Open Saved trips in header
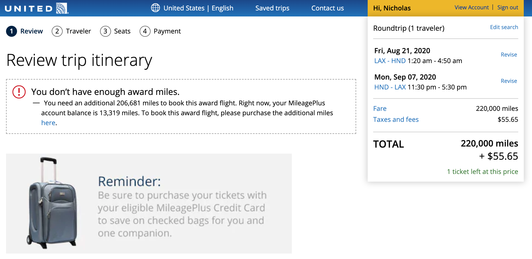Image resolution: width=532 pixels, height=259 pixels. click(272, 8)
